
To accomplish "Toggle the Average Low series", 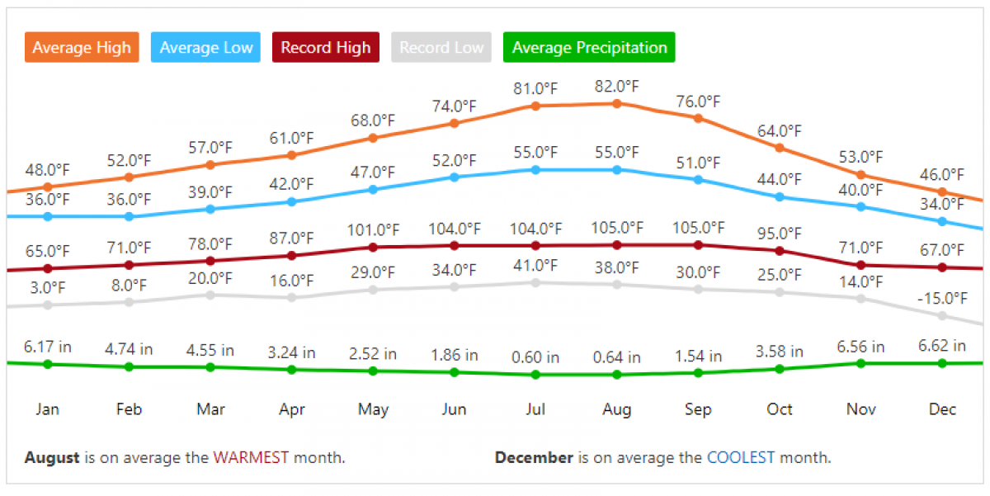I will click(205, 47).
